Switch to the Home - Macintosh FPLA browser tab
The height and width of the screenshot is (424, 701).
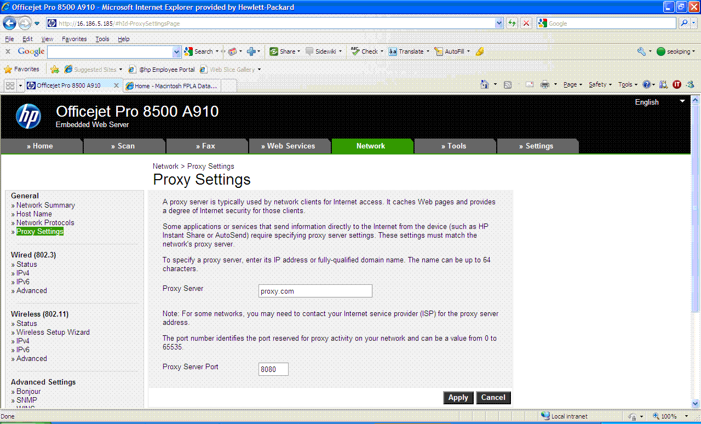[x=172, y=86]
